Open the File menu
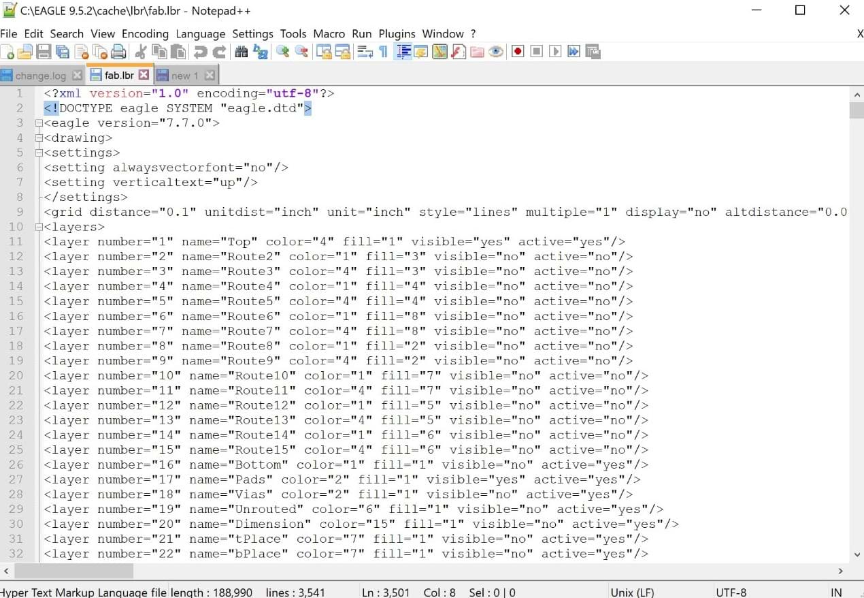This screenshot has width=864, height=598. (x=9, y=33)
